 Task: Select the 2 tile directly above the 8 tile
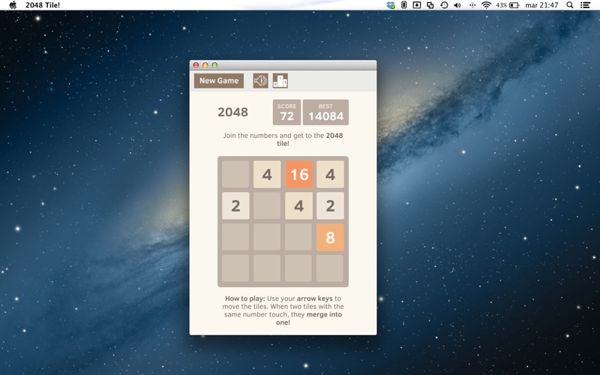(x=330, y=205)
